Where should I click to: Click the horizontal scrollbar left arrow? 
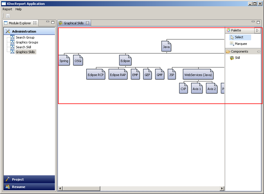(60, 189)
